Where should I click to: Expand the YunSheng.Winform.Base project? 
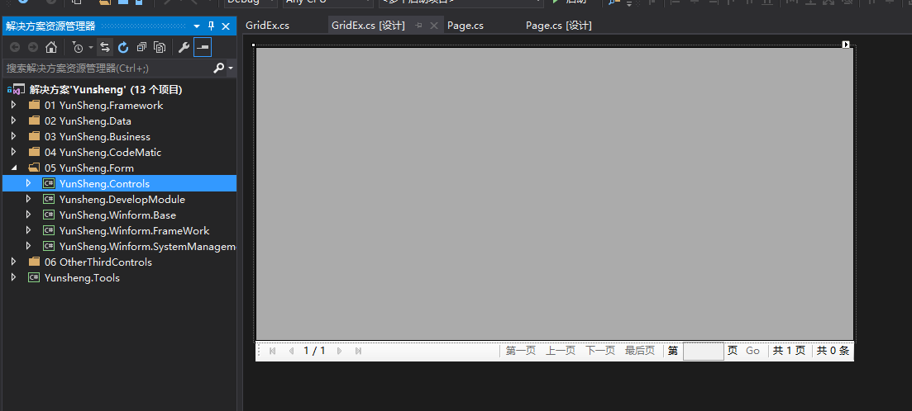point(28,215)
